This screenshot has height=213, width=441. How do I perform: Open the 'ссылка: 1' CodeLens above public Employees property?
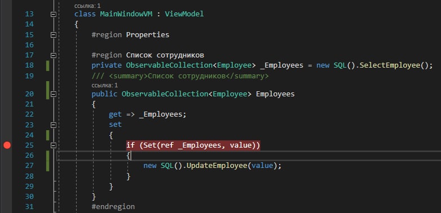click(x=105, y=85)
